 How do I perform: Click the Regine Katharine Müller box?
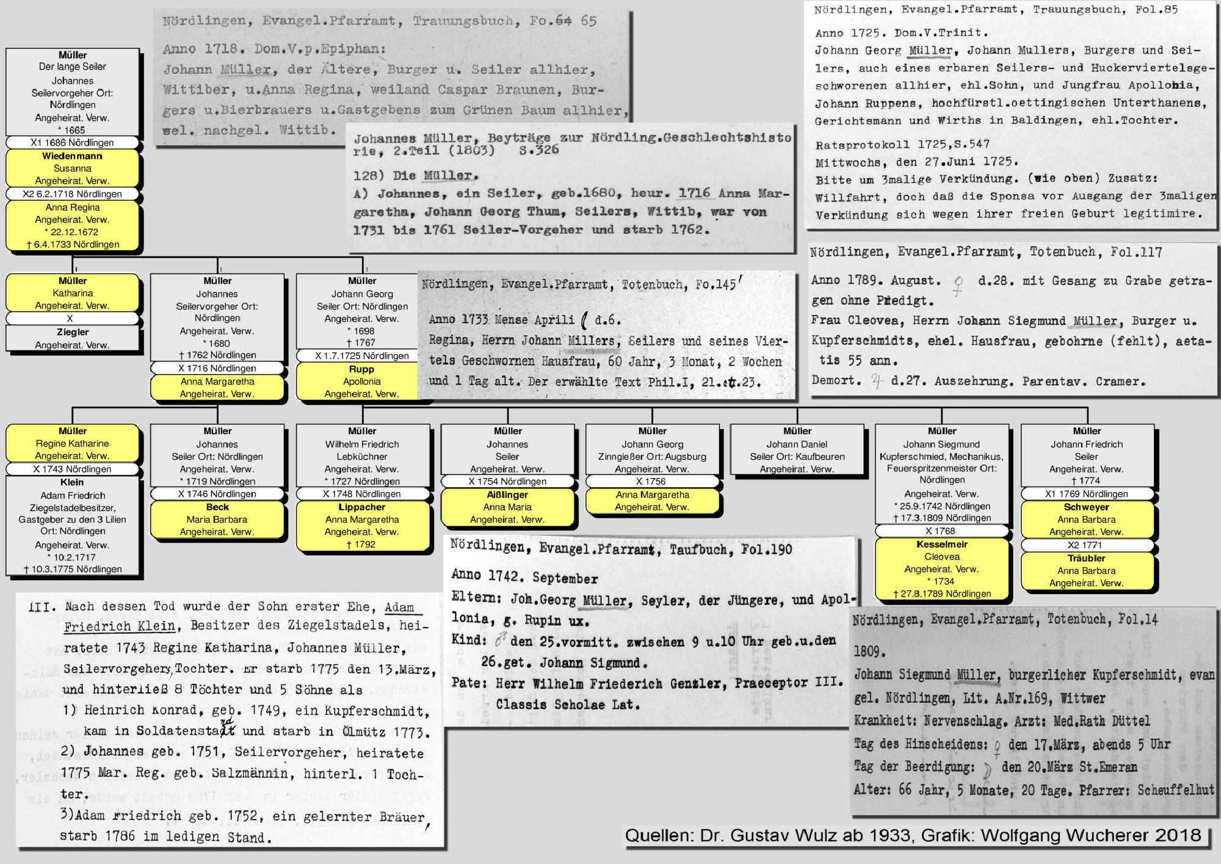(73, 443)
